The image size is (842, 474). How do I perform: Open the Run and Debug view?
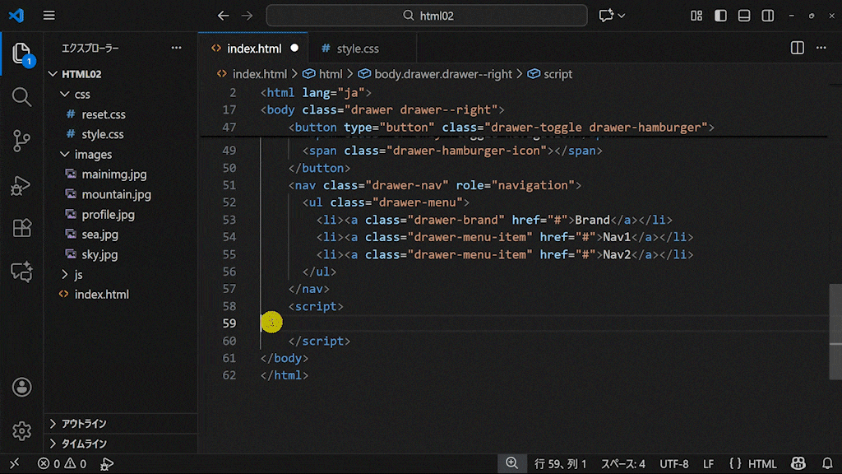[21, 185]
